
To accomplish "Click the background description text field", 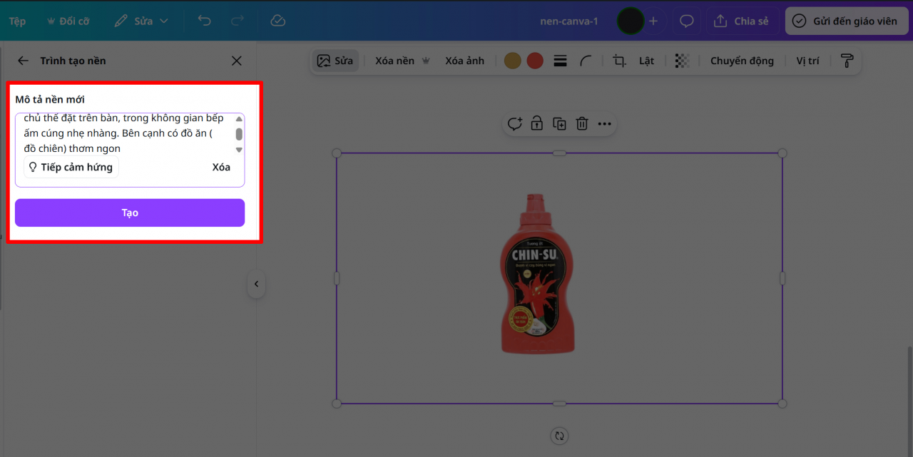I will [x=123, y=133].
